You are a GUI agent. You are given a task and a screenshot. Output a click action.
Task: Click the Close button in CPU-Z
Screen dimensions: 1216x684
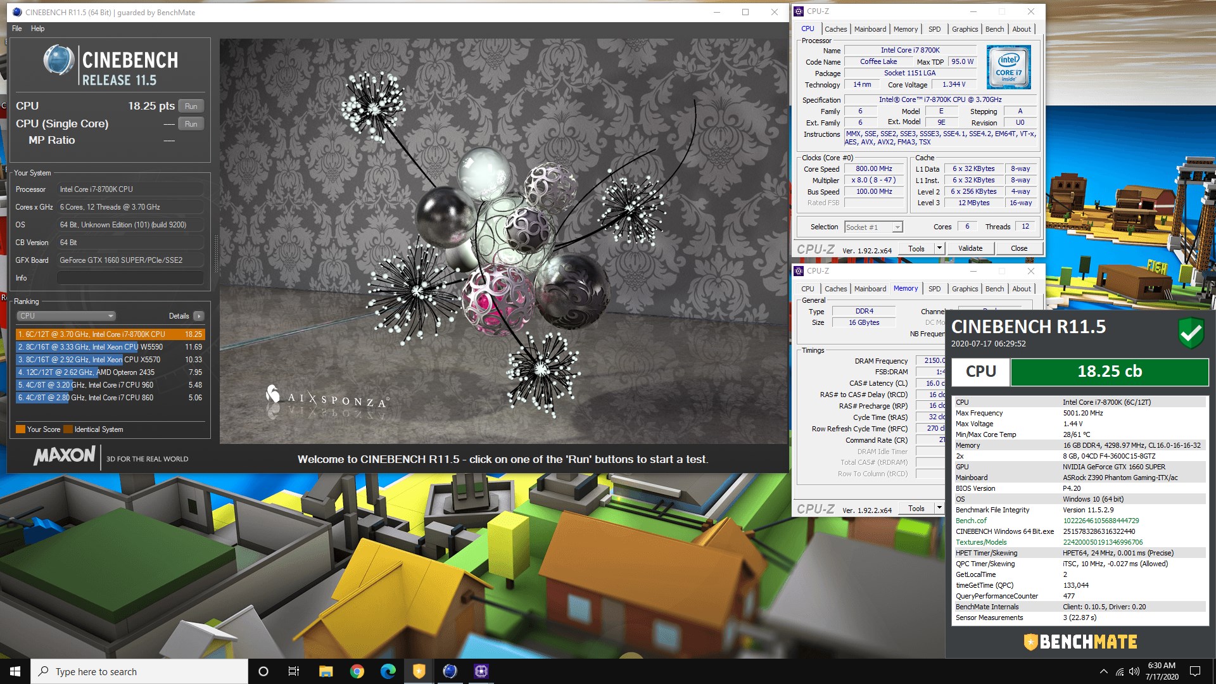coord(1019,249)
